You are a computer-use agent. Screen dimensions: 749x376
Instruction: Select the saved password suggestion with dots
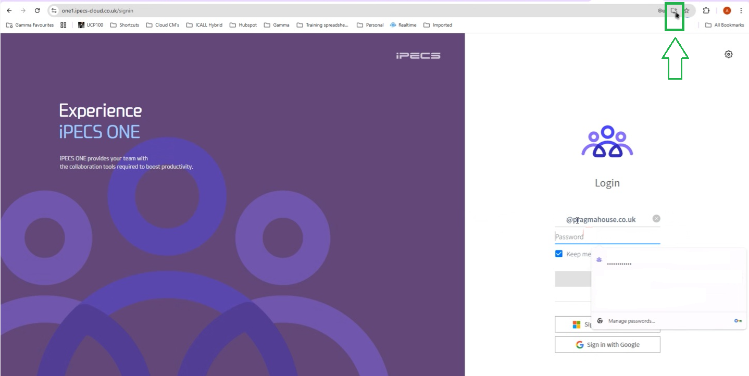coord(669,262)
